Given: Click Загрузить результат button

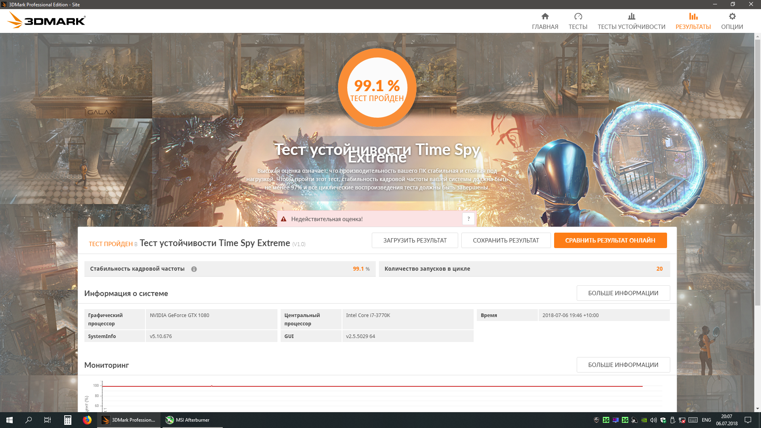Looking at the screenshot, I should coord(415,241).
